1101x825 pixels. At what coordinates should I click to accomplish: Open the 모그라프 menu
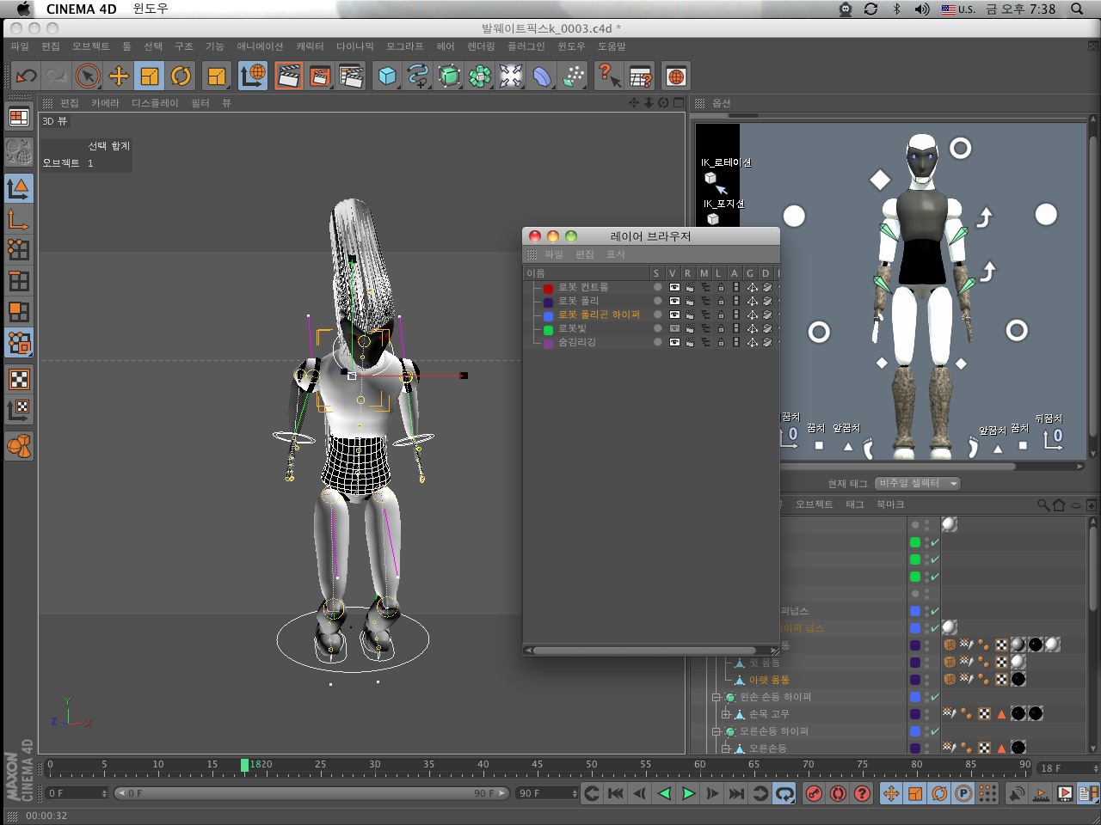404,46
